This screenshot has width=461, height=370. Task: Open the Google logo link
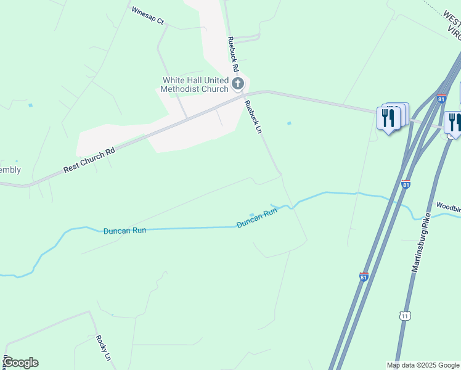tap(20, 363)
